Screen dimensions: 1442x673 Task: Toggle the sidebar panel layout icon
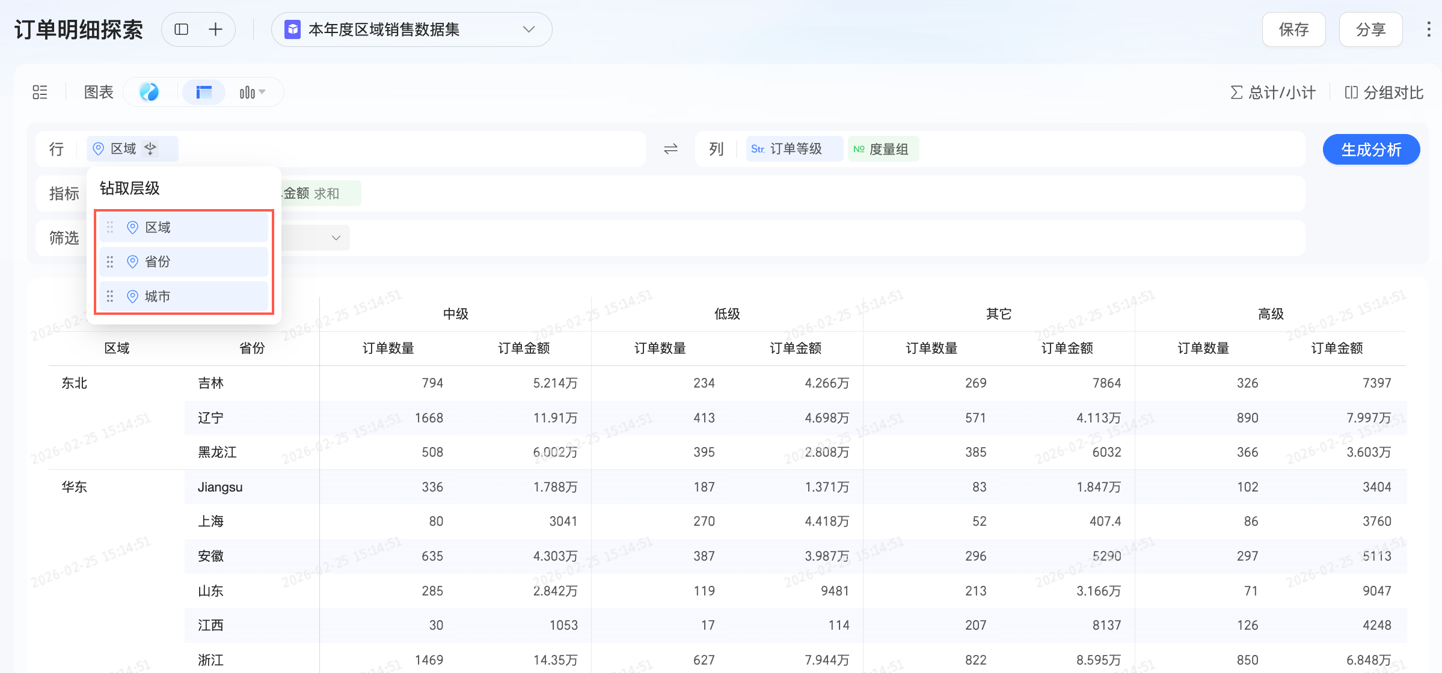point(181,29)
